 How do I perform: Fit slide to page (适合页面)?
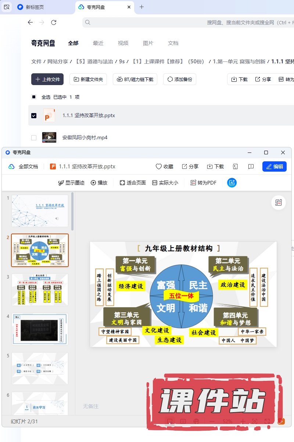click(133, 183)
